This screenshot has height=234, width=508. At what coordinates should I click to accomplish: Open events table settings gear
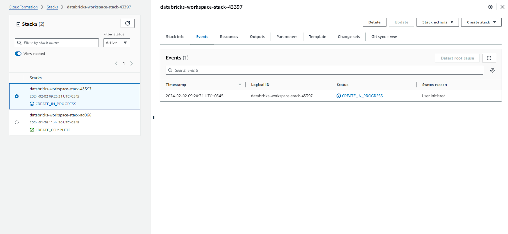(x=492, y=70)
